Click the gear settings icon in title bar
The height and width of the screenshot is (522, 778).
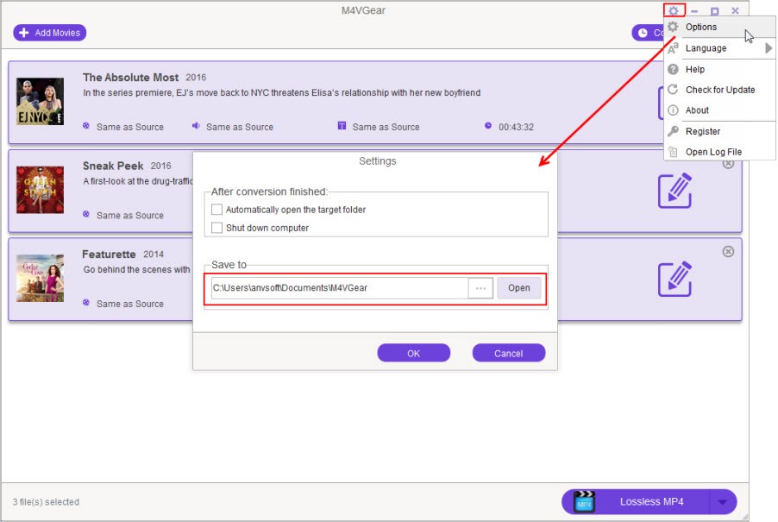pos(674,10)
